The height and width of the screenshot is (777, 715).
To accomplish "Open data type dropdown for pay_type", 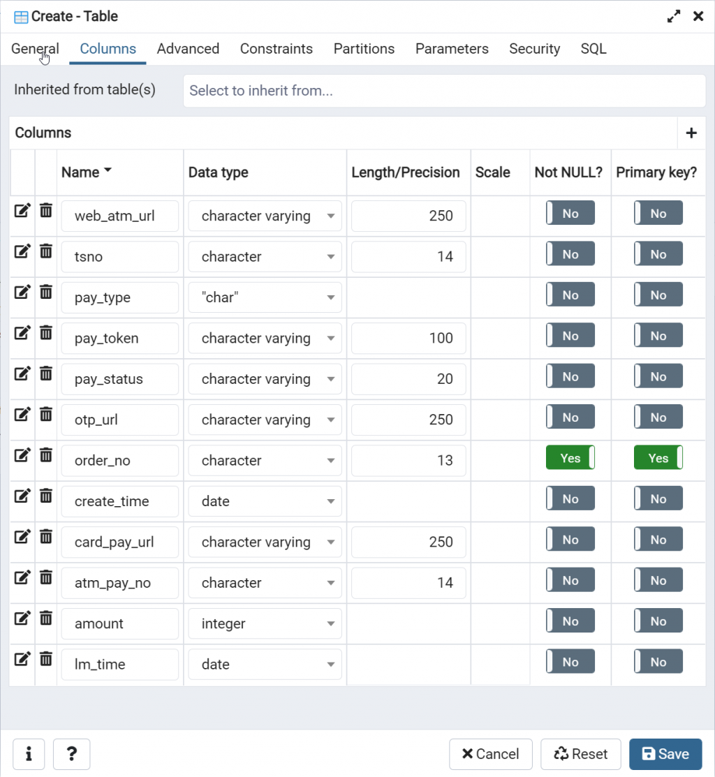I will 265,297.
